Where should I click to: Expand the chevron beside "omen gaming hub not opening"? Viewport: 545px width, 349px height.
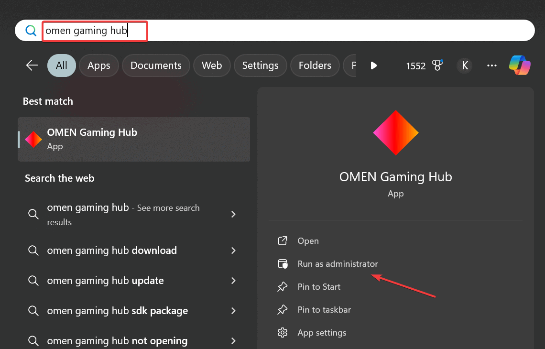234,341
